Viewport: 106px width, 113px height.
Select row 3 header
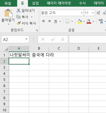(x=4, y=67)
